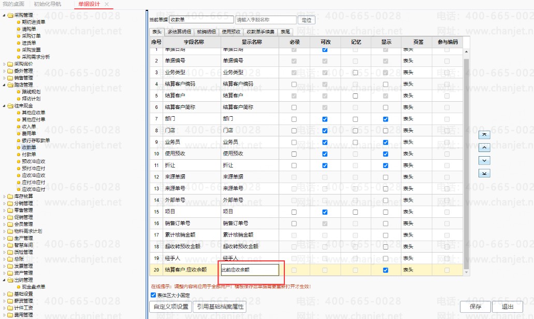Move selected field to the top
The width and height of the screenshot is (534, 319).
(x=484, y=134)
